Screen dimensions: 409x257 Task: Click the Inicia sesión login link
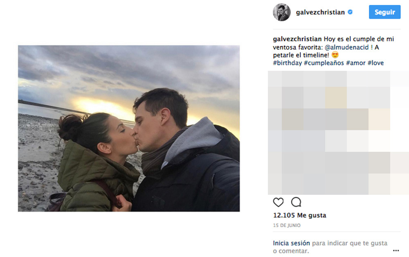(x=291, y=243)
